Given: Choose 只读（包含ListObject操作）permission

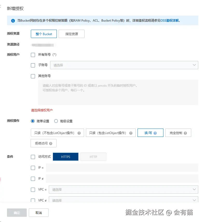Looking at the screenshot, I should (x=111, y=133).
